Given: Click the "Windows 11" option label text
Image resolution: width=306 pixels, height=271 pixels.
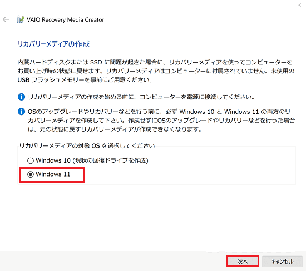Looking at the screenshot, I should 53,174.
